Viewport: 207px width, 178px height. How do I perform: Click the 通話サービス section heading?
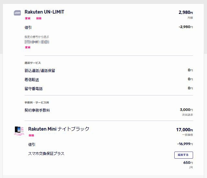[33, 63]
